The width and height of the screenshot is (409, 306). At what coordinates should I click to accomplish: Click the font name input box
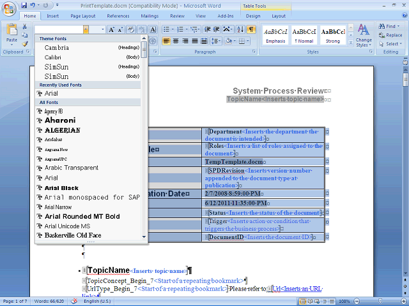point(59,29)
